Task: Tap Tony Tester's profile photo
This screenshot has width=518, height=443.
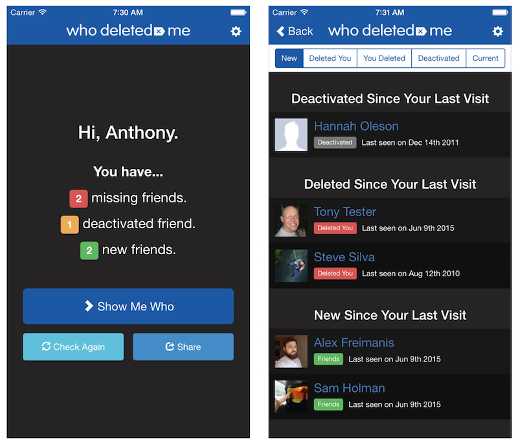Action: (291, 221)
